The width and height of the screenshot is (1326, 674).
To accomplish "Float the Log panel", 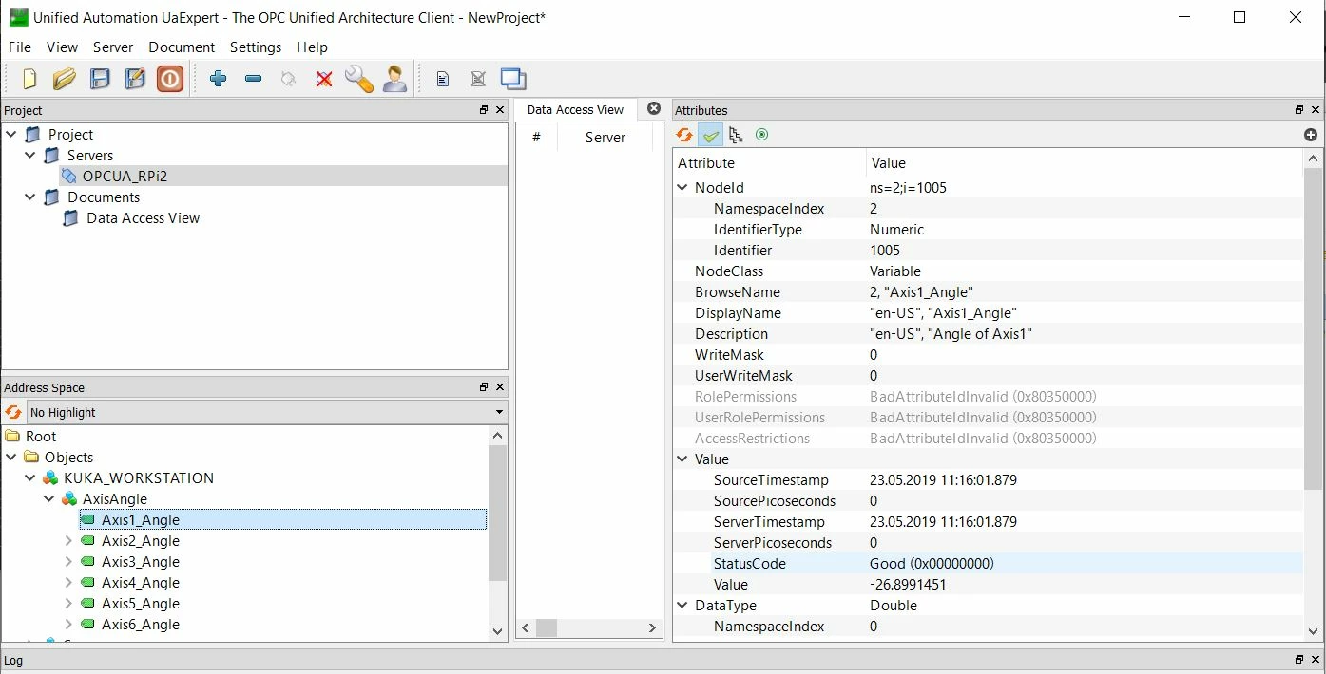I will coord(1299,660).
